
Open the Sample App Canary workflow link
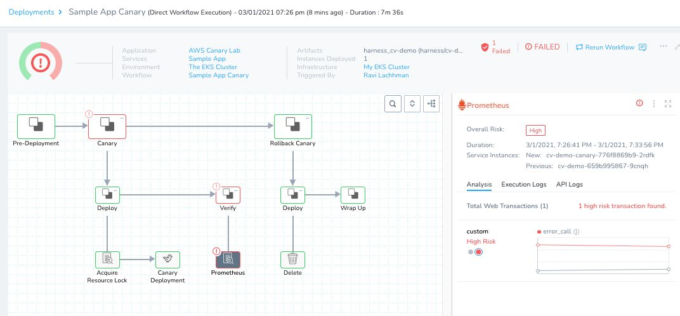point(219,75)
